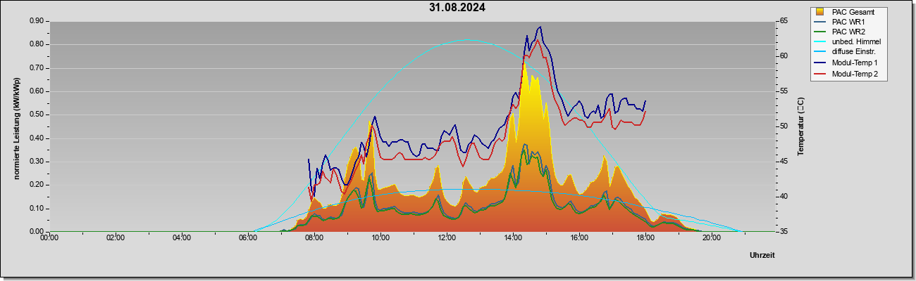Viewport: 916px width, 281px height.
Task: Select the PAC Gesamt orange legend swatch
Action: (820, 12)
